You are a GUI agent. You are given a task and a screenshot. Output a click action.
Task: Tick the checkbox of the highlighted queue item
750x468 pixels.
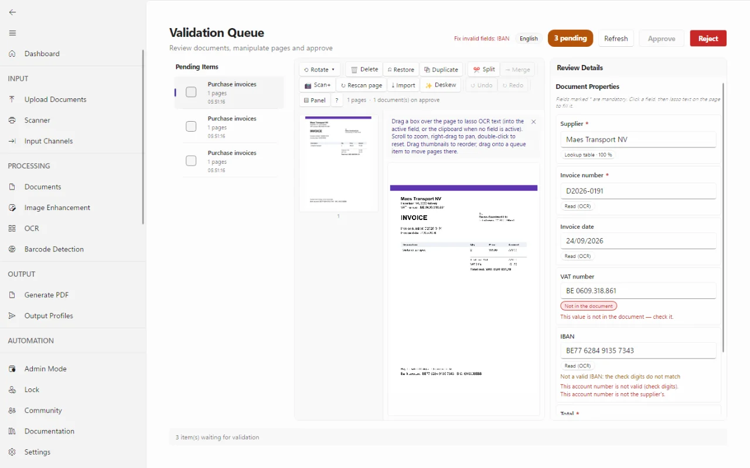click(191, 92)
